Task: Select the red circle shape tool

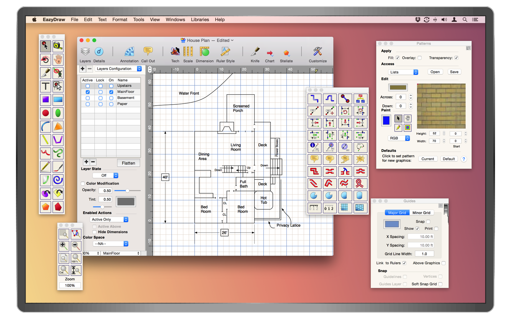Action: tap(45, 113)
